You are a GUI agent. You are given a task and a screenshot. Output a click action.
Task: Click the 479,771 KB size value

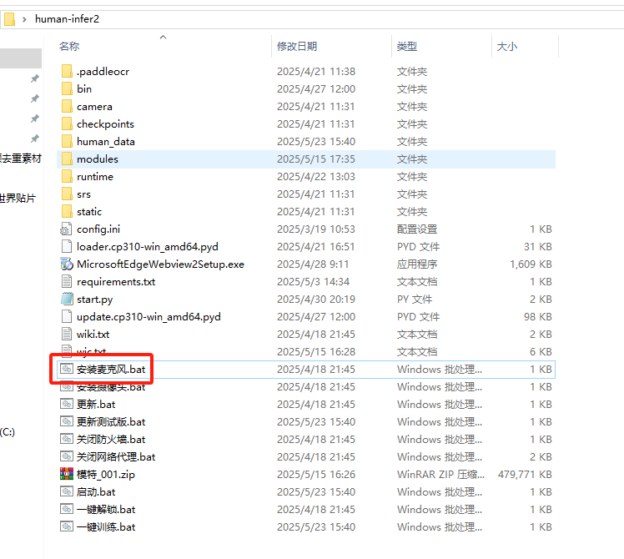click(525, 474)
